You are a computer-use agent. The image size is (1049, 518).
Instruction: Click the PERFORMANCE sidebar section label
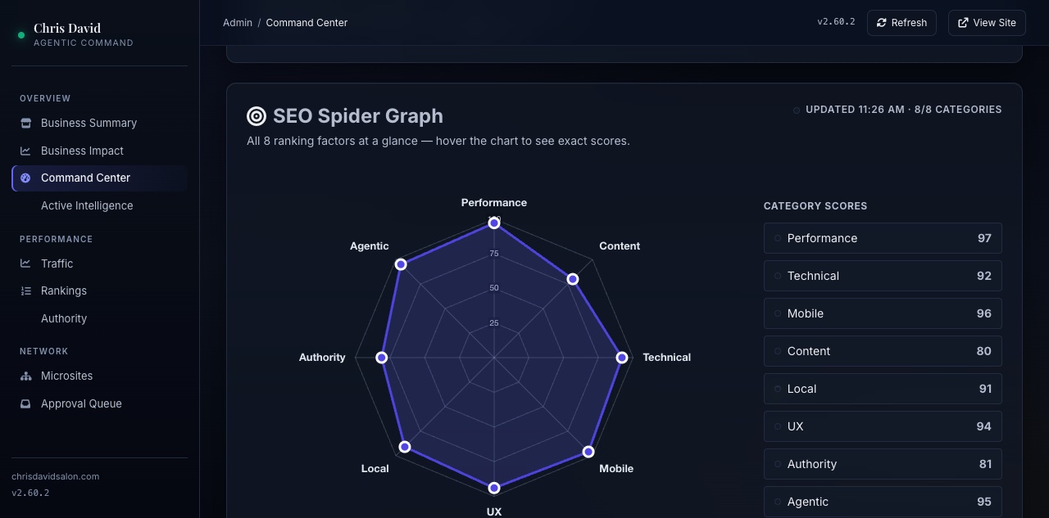[x=56, y=239]
